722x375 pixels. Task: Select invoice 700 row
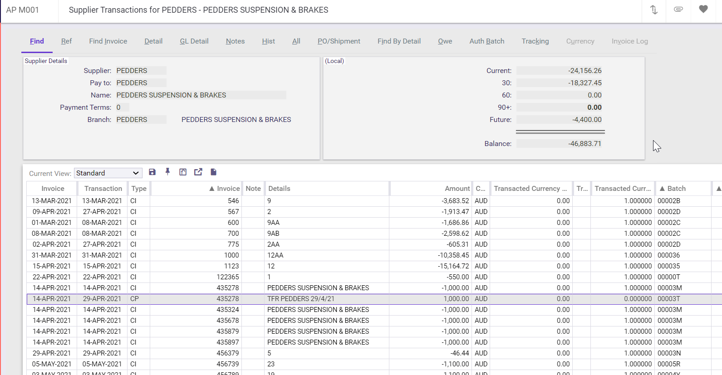pyautogui.click(x=374, y=234)
